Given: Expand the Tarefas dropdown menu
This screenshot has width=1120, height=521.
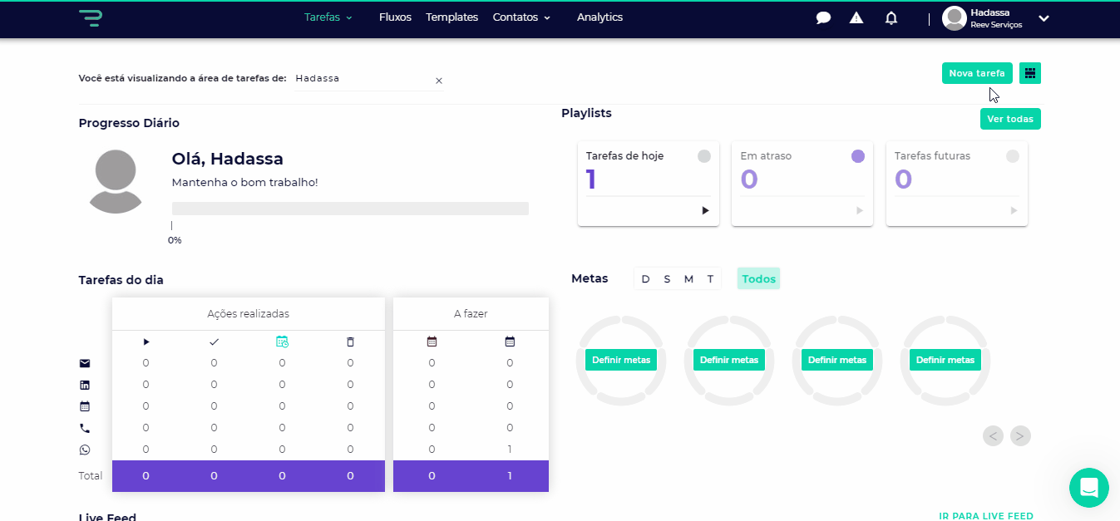Looking at the screenshot, I should pyautogui.click(x=328, y=17).
